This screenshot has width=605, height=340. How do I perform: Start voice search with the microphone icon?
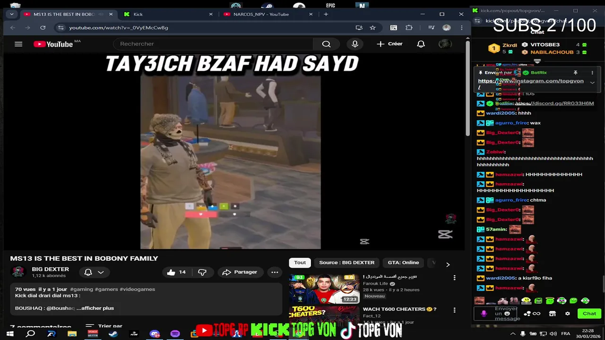(355, 44)
